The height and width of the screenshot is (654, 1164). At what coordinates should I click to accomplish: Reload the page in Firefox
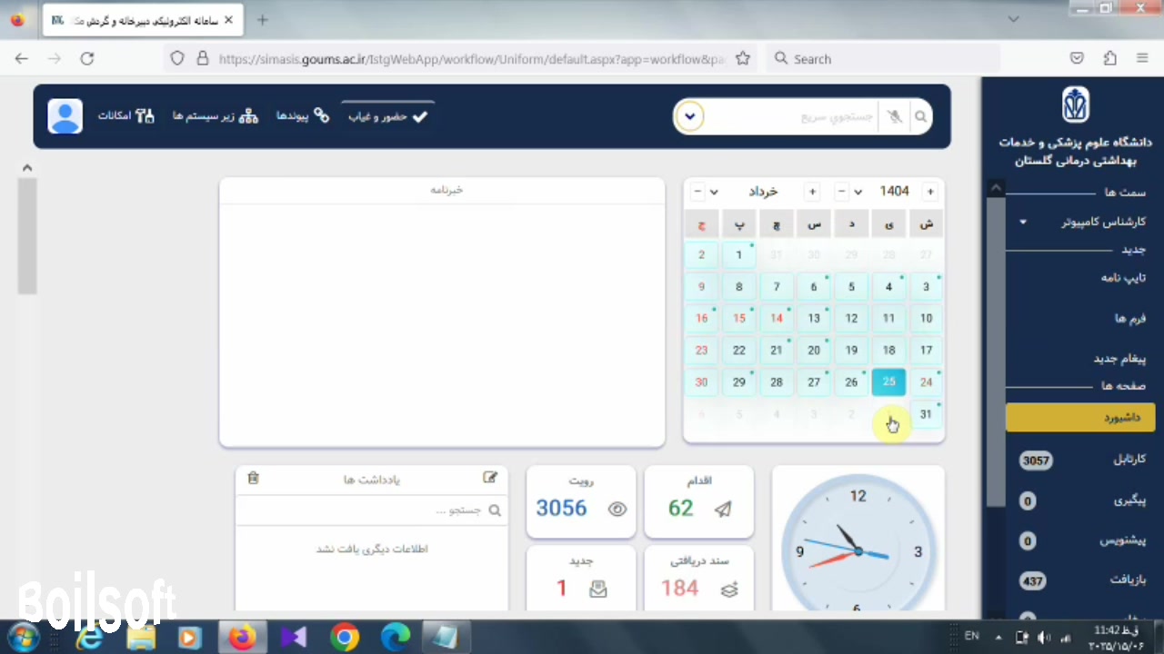tap(87, 58)
